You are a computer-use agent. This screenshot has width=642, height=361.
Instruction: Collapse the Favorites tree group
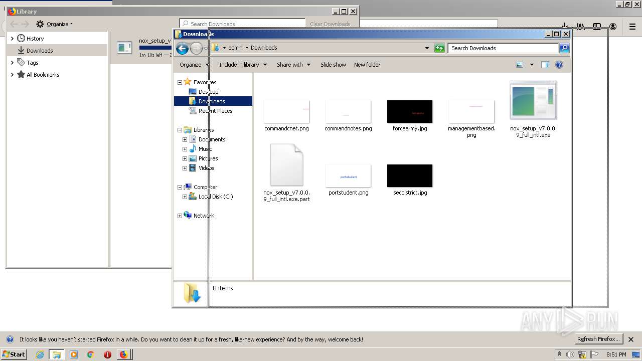pos(180,82)
